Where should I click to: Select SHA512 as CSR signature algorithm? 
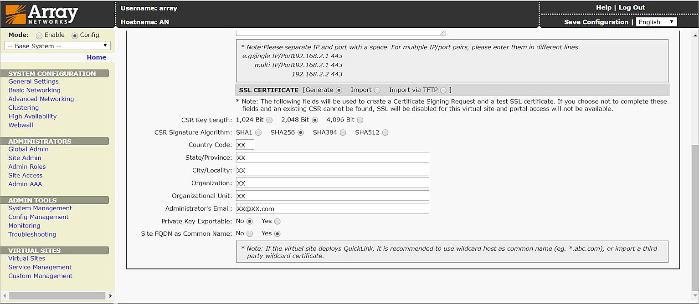[385, 132]
